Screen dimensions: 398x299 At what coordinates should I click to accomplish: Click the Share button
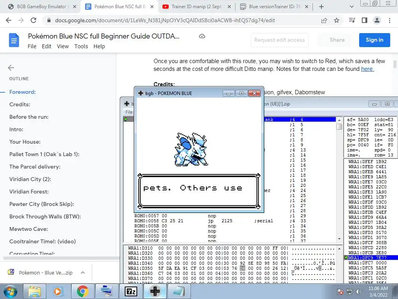[337, 40]
